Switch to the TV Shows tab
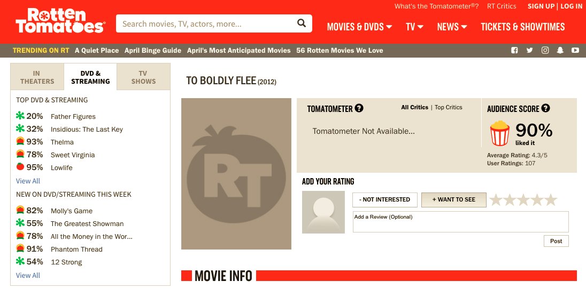586x289 pixels. pos(143,77)
